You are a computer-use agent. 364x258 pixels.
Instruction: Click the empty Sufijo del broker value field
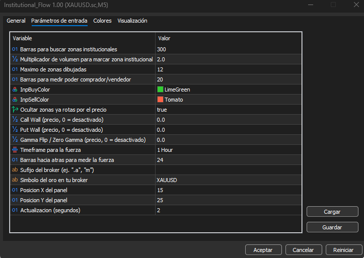(x=229, y=169)
